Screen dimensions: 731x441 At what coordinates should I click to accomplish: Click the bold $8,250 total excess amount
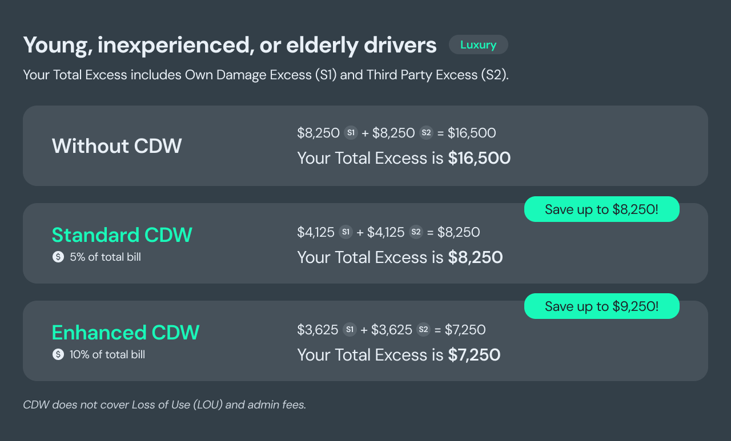475,257
